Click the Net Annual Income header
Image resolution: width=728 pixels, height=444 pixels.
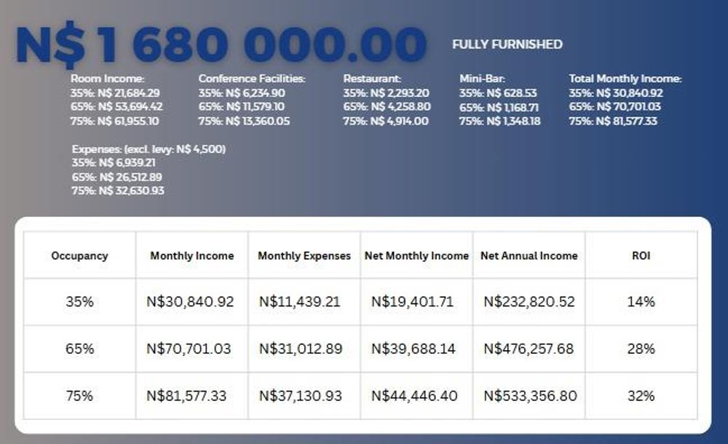(529, 255)
